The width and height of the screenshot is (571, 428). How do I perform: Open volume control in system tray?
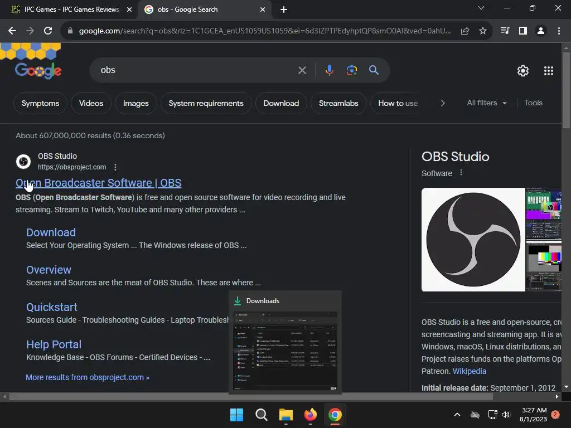[x=506, y=415]
